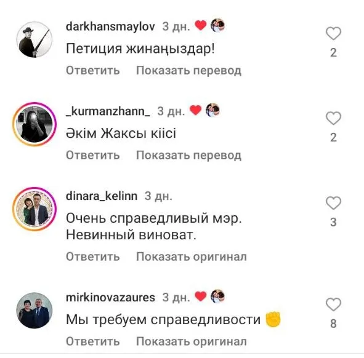Image resolution: width=364 pixels, height=358 pixels.
Task: Show original text of dinara_kelinn's comment
Action: (x=192, y=257)
